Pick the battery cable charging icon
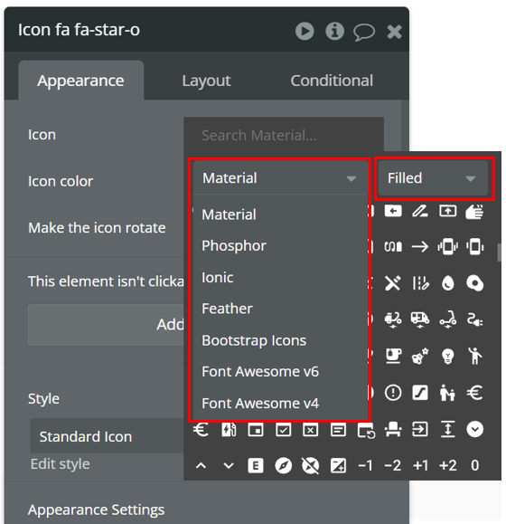 tap(393, 247)
